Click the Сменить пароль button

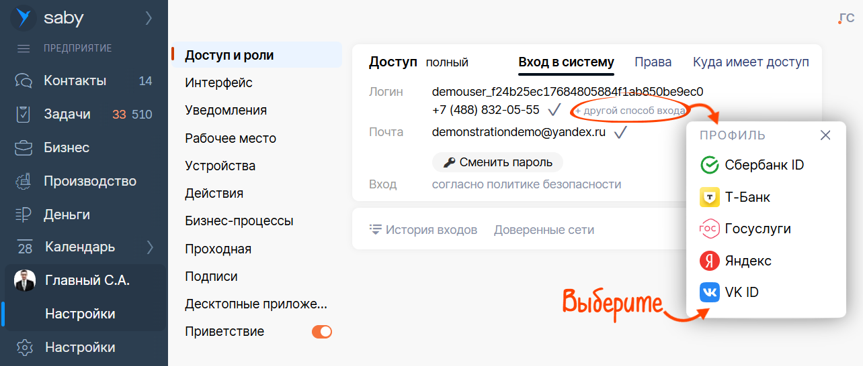click(x=497, y=162)
